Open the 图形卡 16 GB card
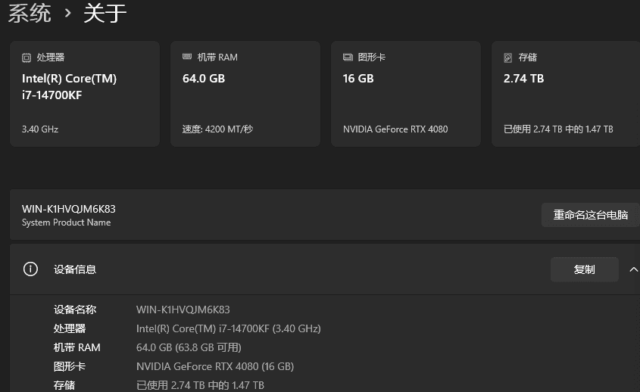 406,94
